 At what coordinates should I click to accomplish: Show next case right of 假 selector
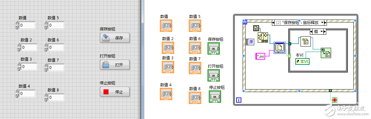pyautogui.click(x=325, y=31)
